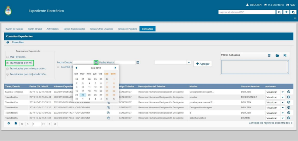Open the Fecha Hasta calendar icon
The width and height of the screenshot is (298, 141).
tap(138, 62)
